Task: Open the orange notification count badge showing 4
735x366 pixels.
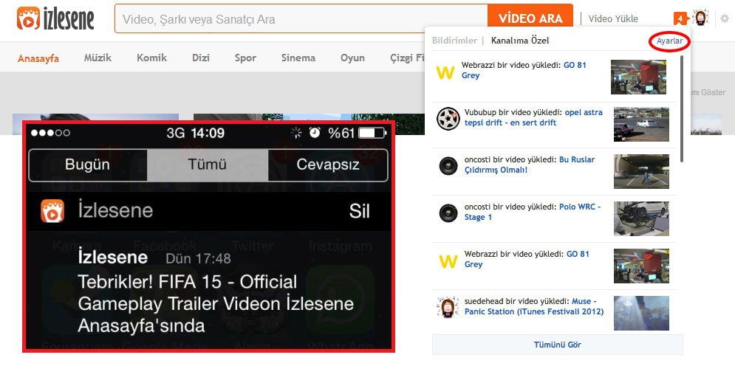Action: (680, 19)
